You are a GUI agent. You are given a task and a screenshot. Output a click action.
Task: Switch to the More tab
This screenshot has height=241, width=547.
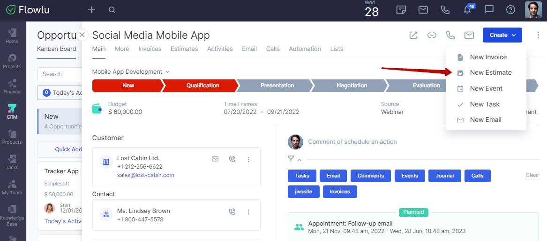[122, 49]
